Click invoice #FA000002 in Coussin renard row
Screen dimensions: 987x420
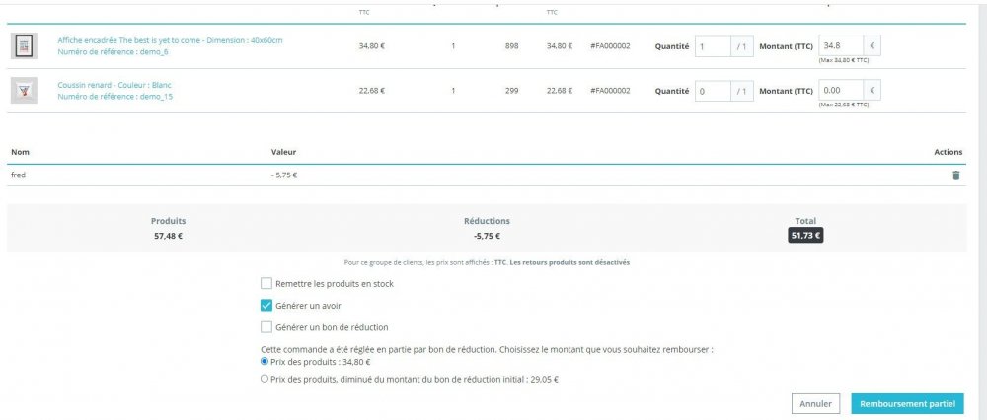point(610,91)
